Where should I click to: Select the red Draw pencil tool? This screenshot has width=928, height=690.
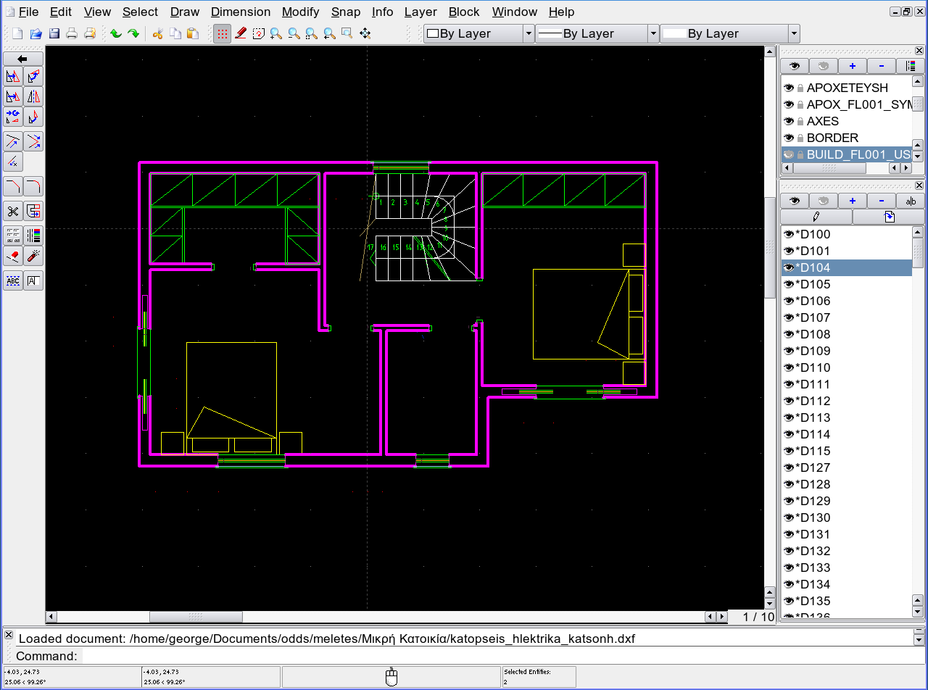241,33
